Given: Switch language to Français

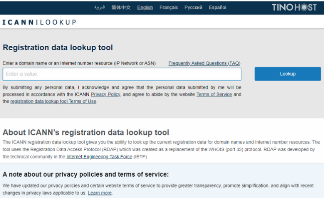Looking at the screenshot, I should pos(168,7).
